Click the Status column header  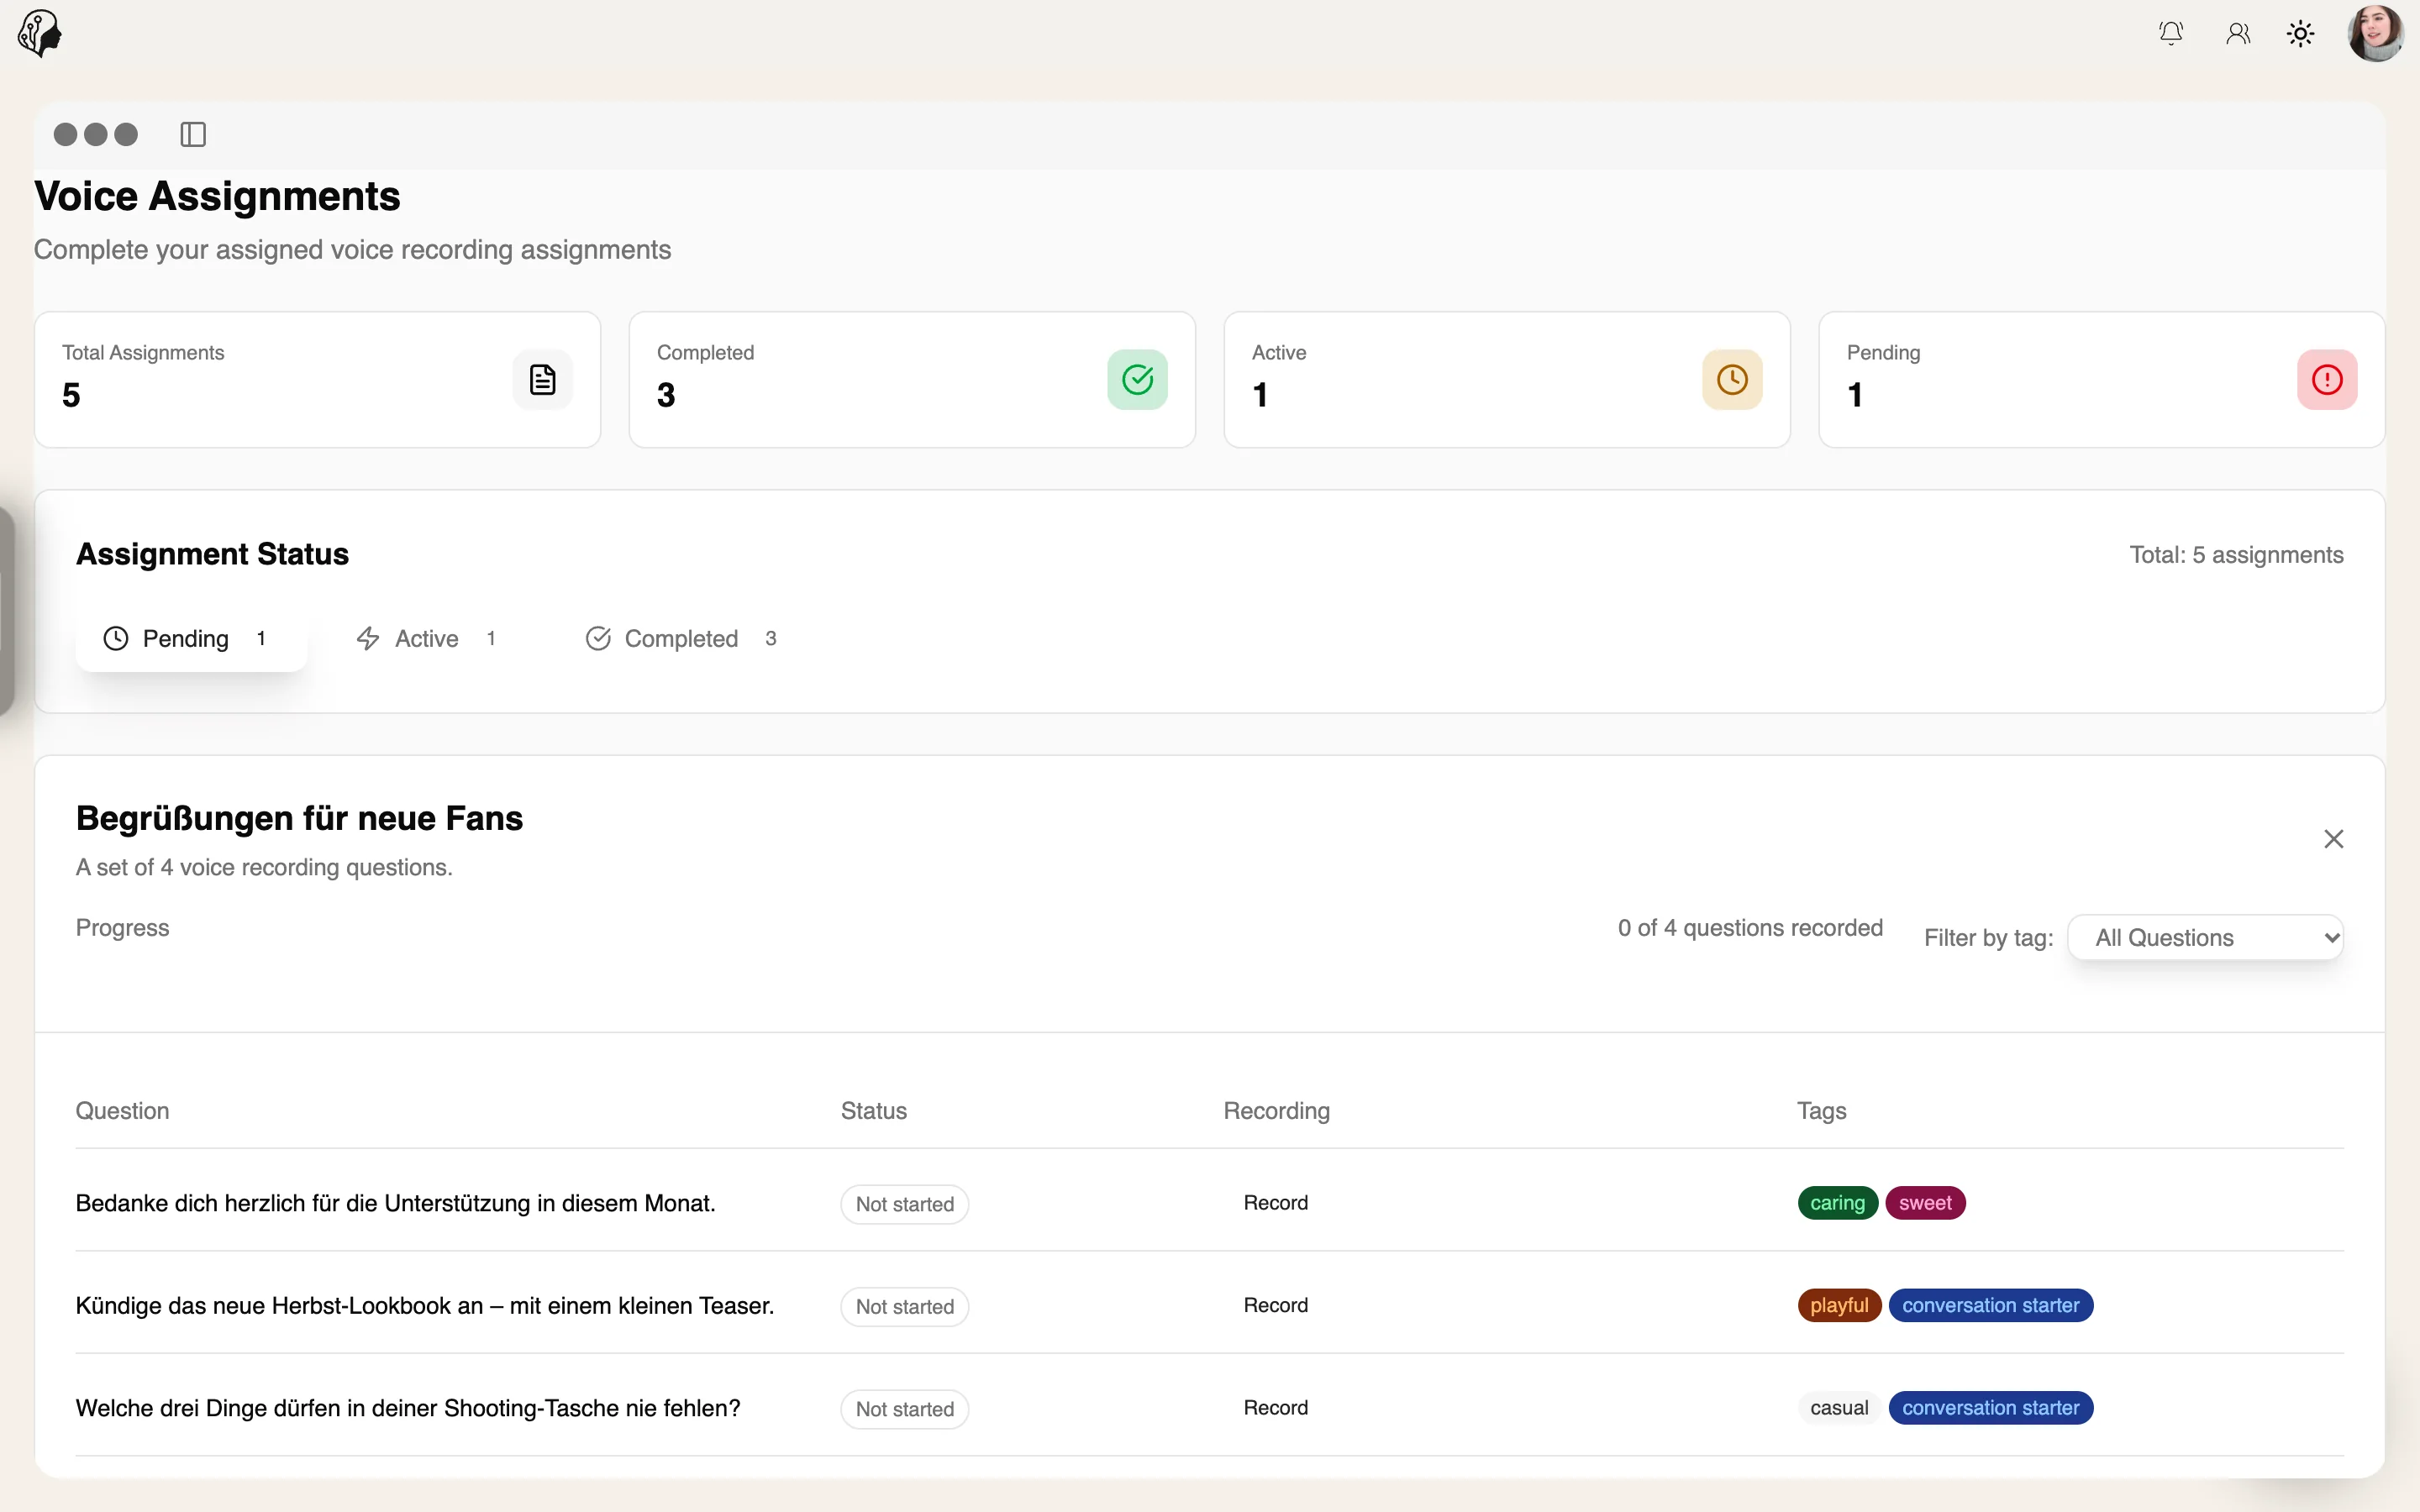(x=873, y=1111)
